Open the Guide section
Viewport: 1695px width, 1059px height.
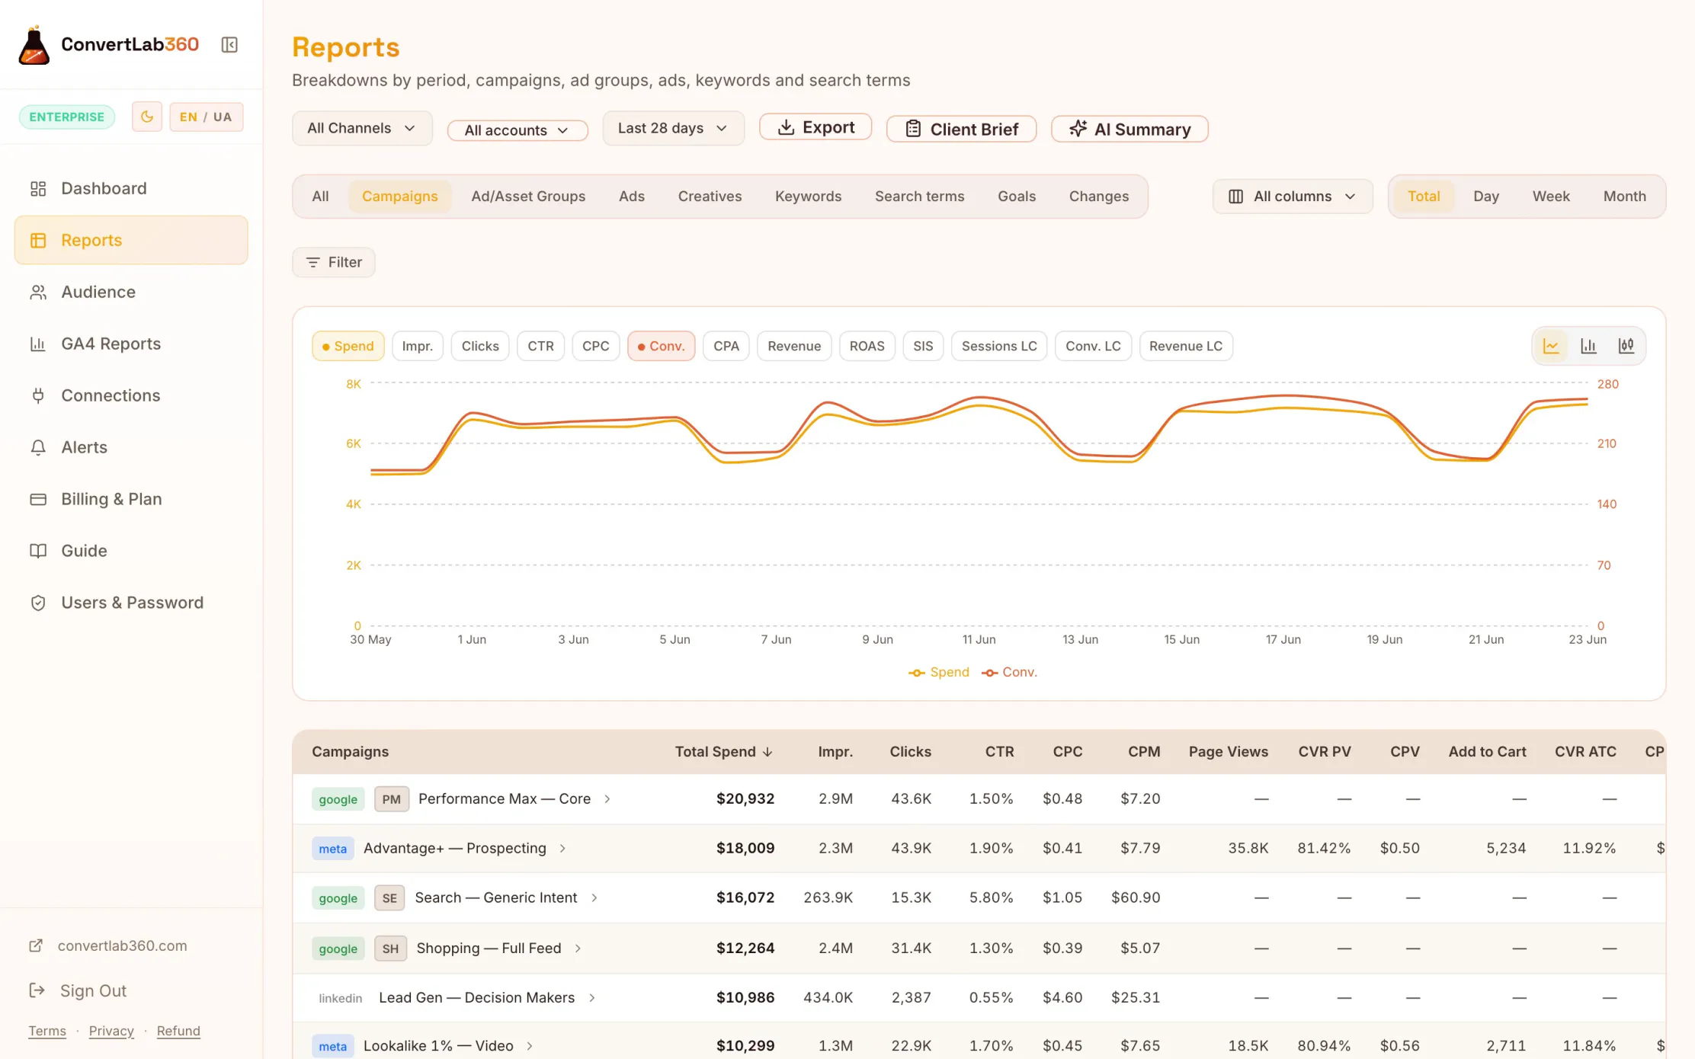tap(131, 551)
